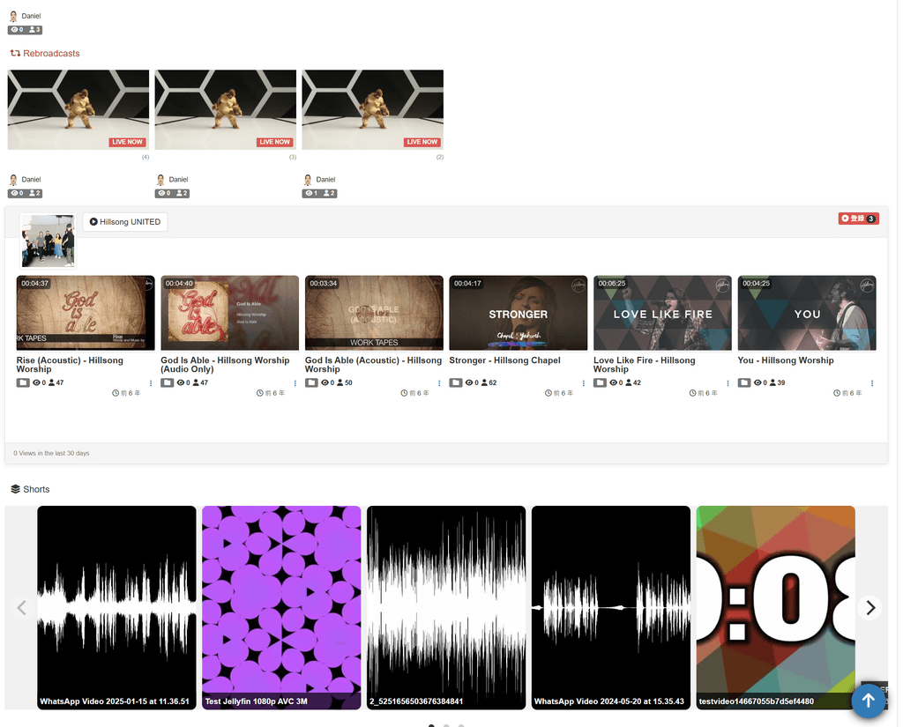Viewport: 903px width, 727px height.
Task: Play the YOU video thumbnail
Action: point(807,313)
